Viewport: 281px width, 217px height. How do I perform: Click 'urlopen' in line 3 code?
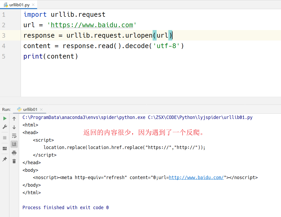pyautogui.click(x=139, y=36)
